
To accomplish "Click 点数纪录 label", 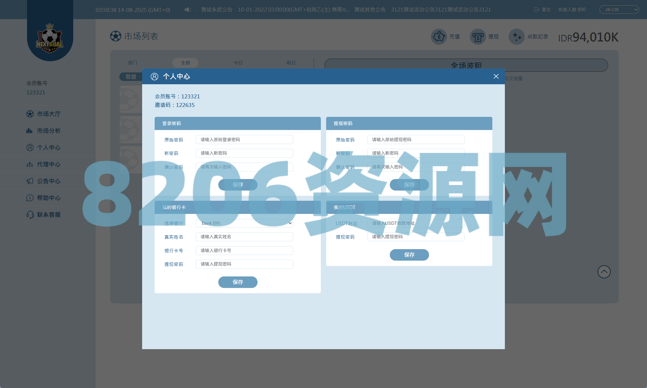I will point(538,37).
